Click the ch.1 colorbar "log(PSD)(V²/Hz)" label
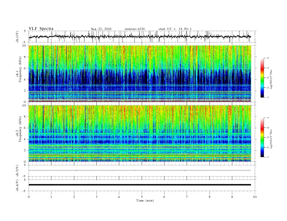Viewport: 287px width, 221px height. (271, 79)
